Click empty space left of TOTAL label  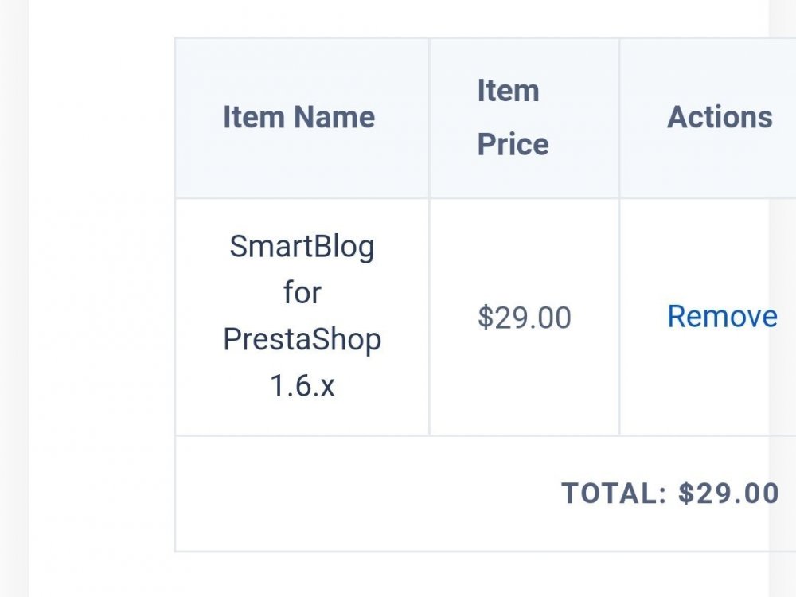click(x=358, y=494)
